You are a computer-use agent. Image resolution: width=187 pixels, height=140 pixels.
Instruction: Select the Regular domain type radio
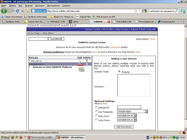tap(119, 71)
